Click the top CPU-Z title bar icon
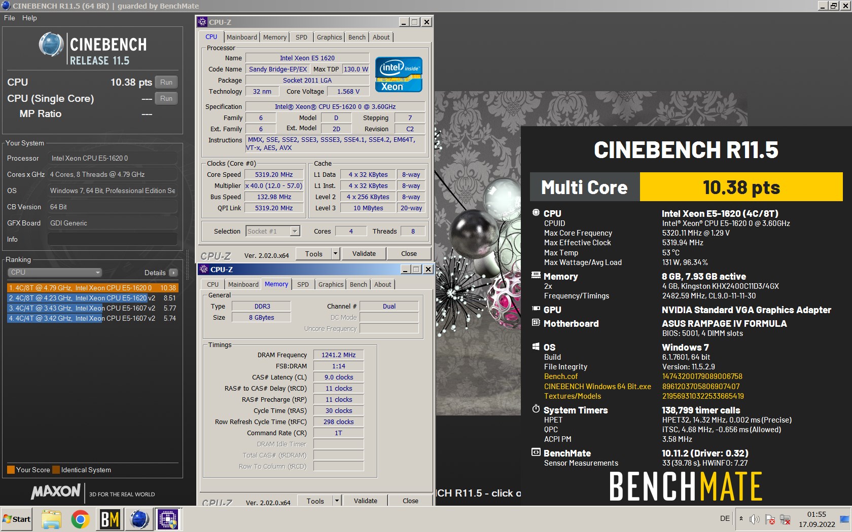852x532 pixels. point(202,22)
